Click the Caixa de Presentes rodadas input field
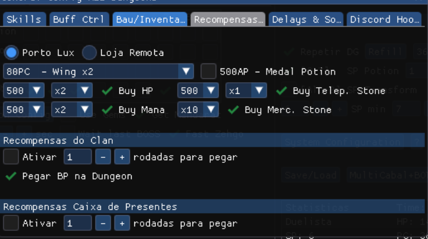Image resolution: width=428 pixels, height=239 pixels. pos(78,223)
